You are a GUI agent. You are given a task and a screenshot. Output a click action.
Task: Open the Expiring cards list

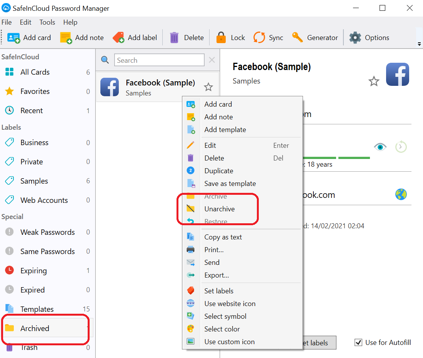[x=47, y=271]
